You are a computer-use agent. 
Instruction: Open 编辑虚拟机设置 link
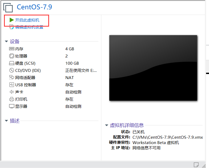click(x=29, y=27)
